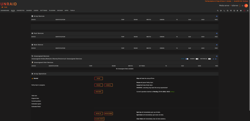This screenshot has height=121, width=250.
Task: Open the Settings menu
Action: [44, 10]
